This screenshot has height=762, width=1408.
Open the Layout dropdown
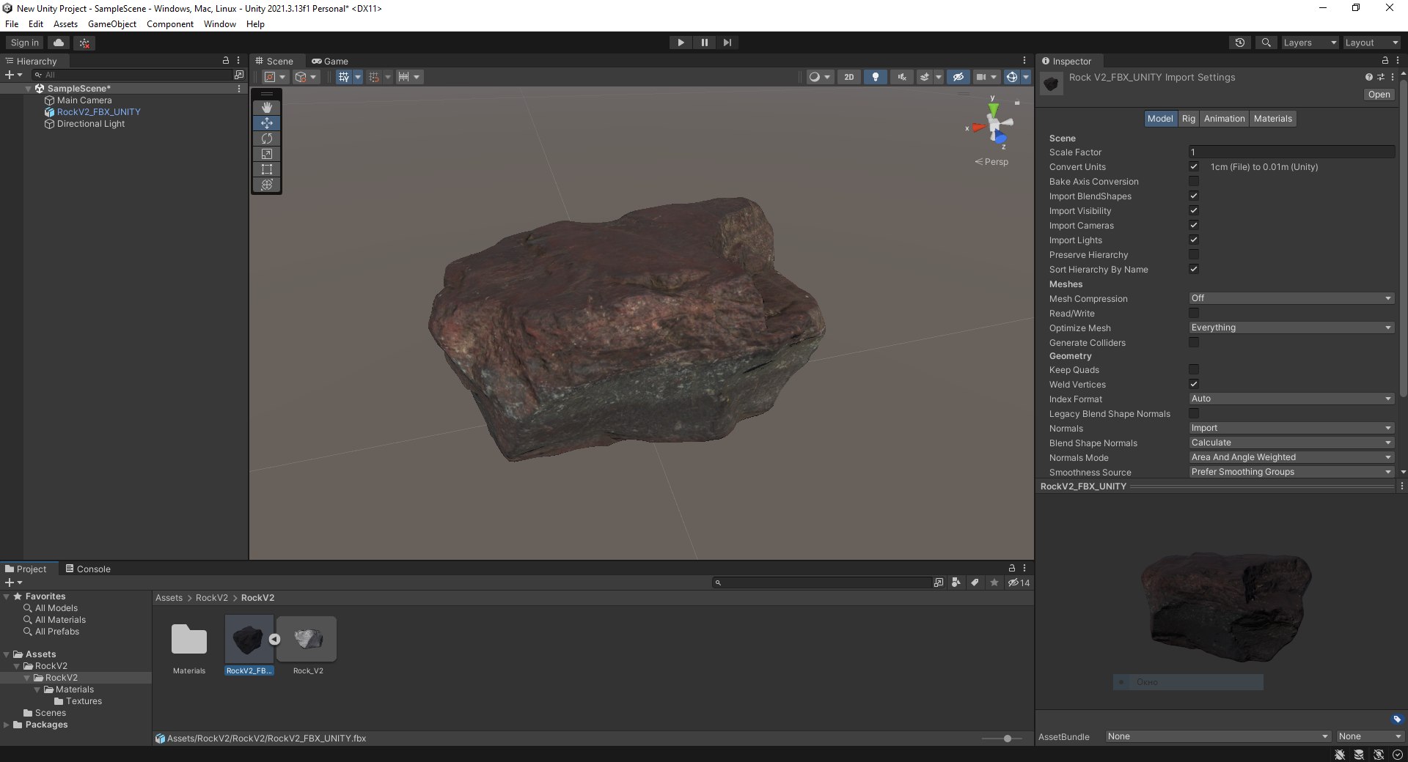1371,42
